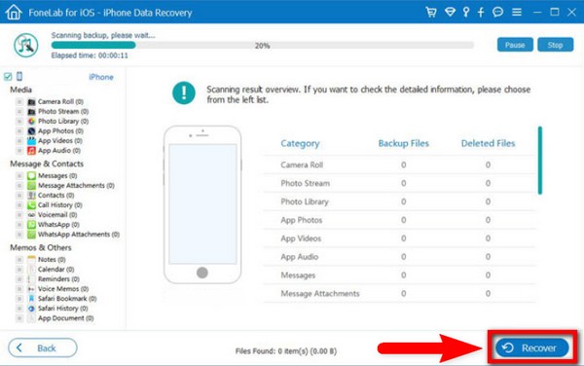Click the App Videos icon
This screenshot has height=366, width=584.
(32, 141)
